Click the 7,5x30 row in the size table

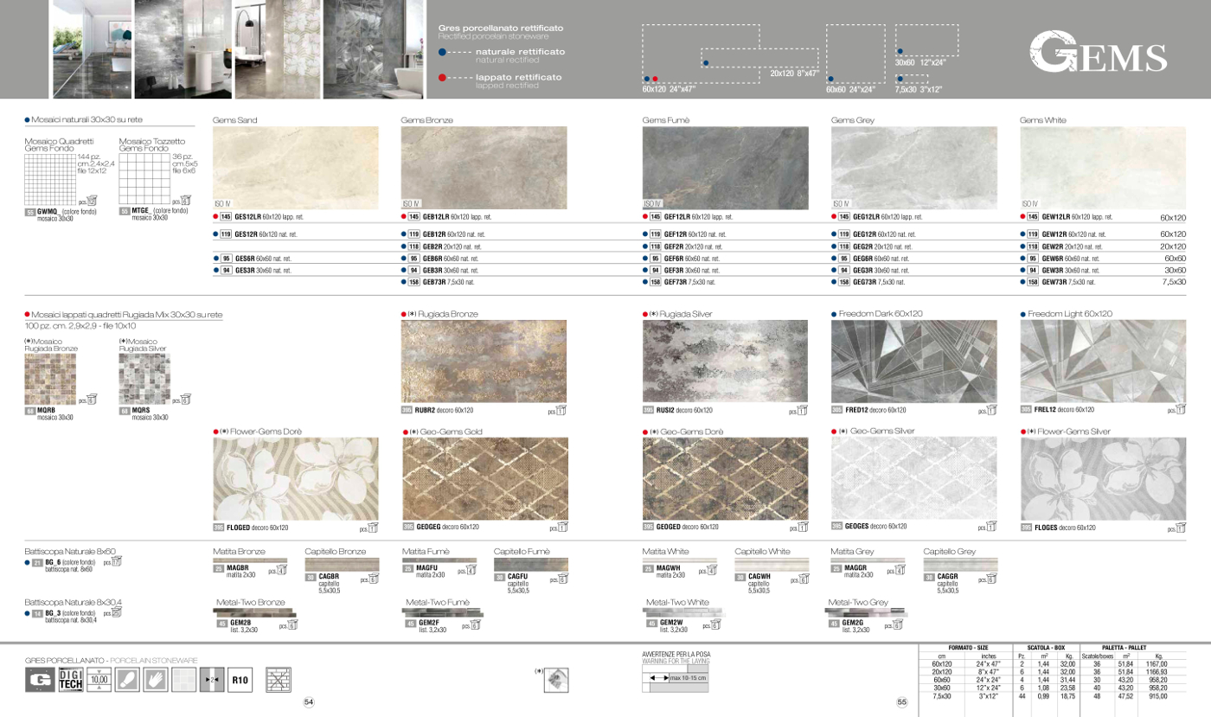(x=1054, y=696)
